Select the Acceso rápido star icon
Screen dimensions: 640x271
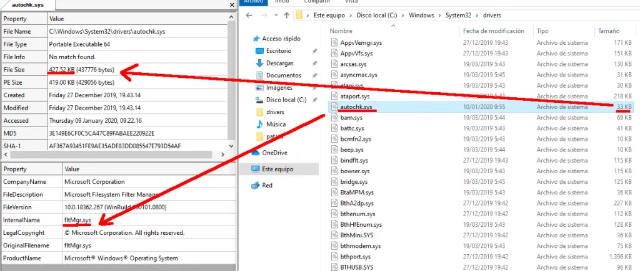256,39
